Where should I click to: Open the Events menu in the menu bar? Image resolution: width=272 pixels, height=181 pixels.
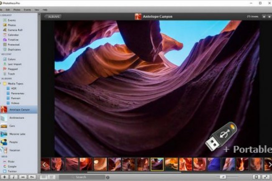coord(27,9)
